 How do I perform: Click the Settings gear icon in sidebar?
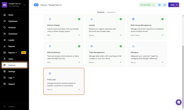[x=5, y=71]
